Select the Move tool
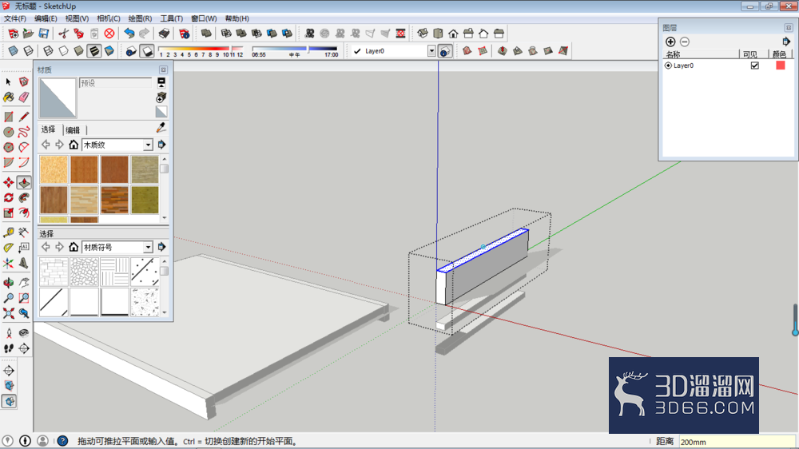The image size is (799, 449). pyautogui.click(x=8, y=182)
